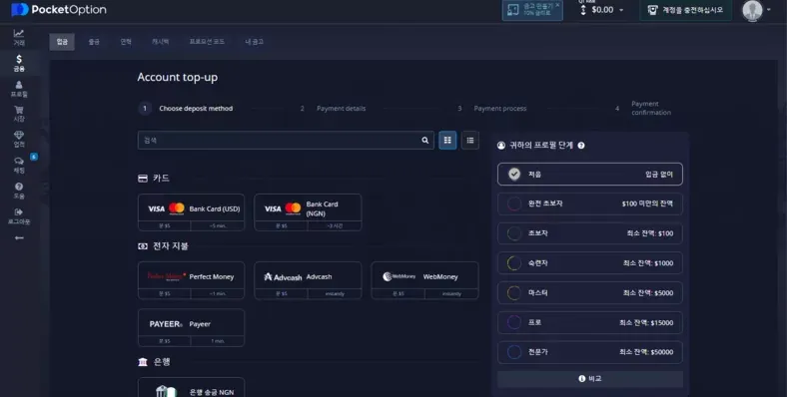Click the Logout sidebar icon
Image resolution: width=787 pixels, height=397 pixels.
pos(19,216)
